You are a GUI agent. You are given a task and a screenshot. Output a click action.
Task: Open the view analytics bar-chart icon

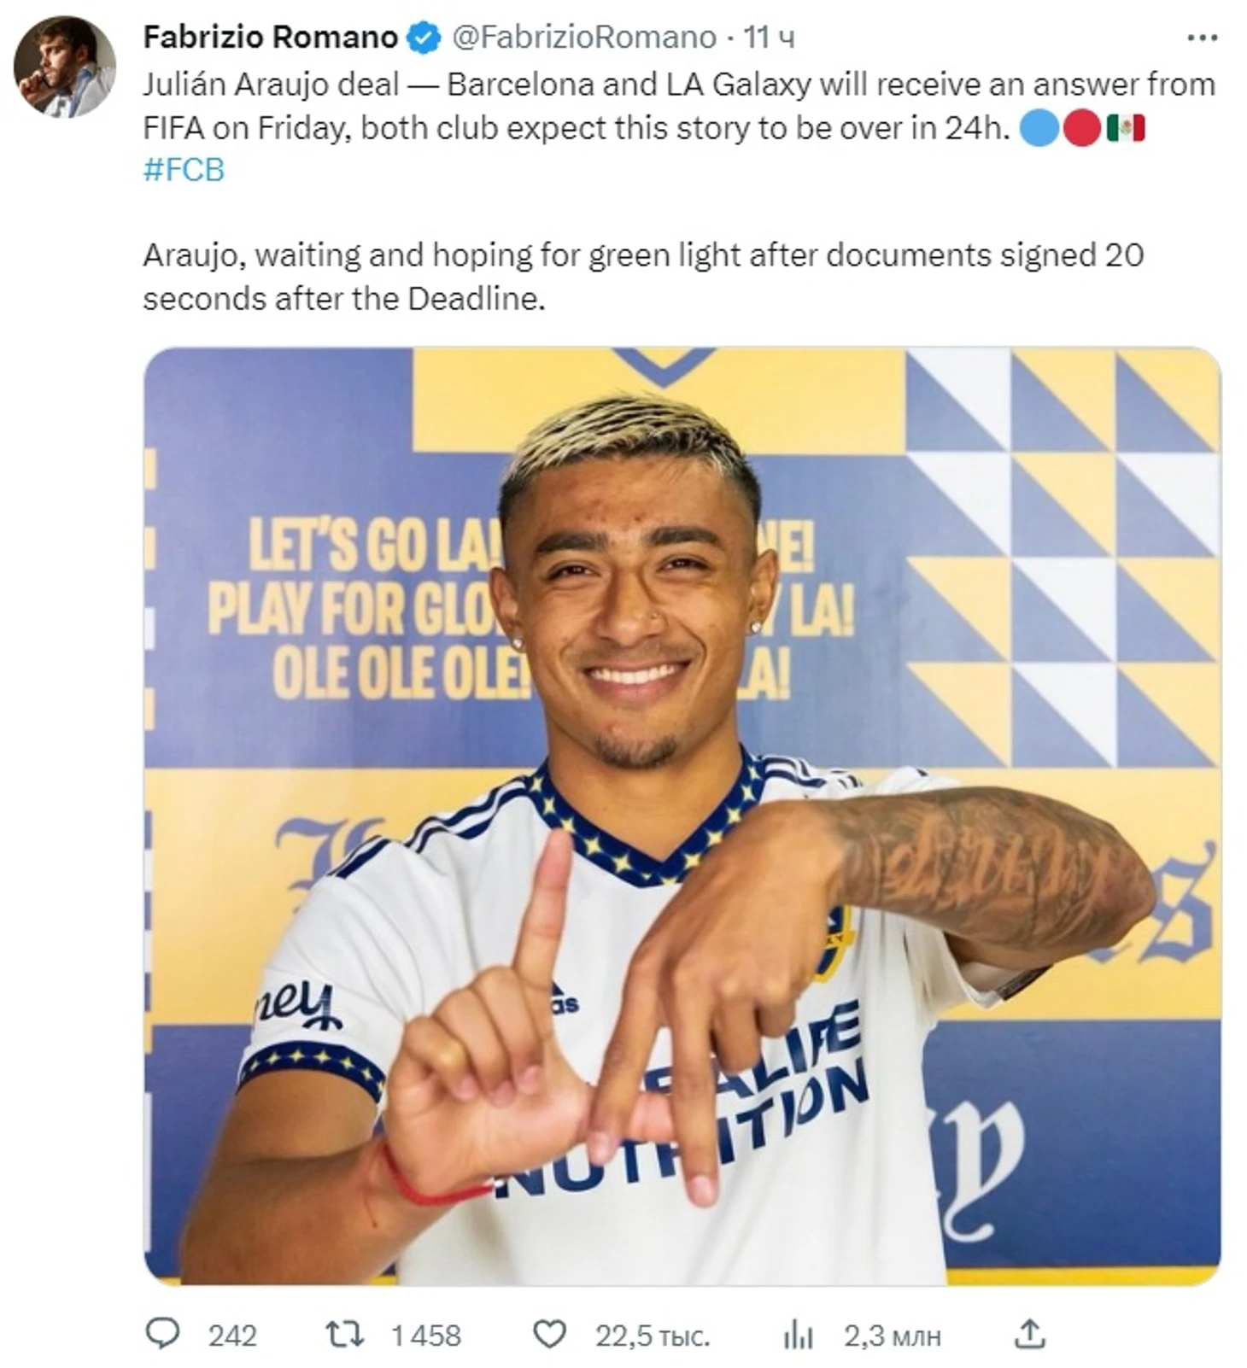coord(798,1333)
